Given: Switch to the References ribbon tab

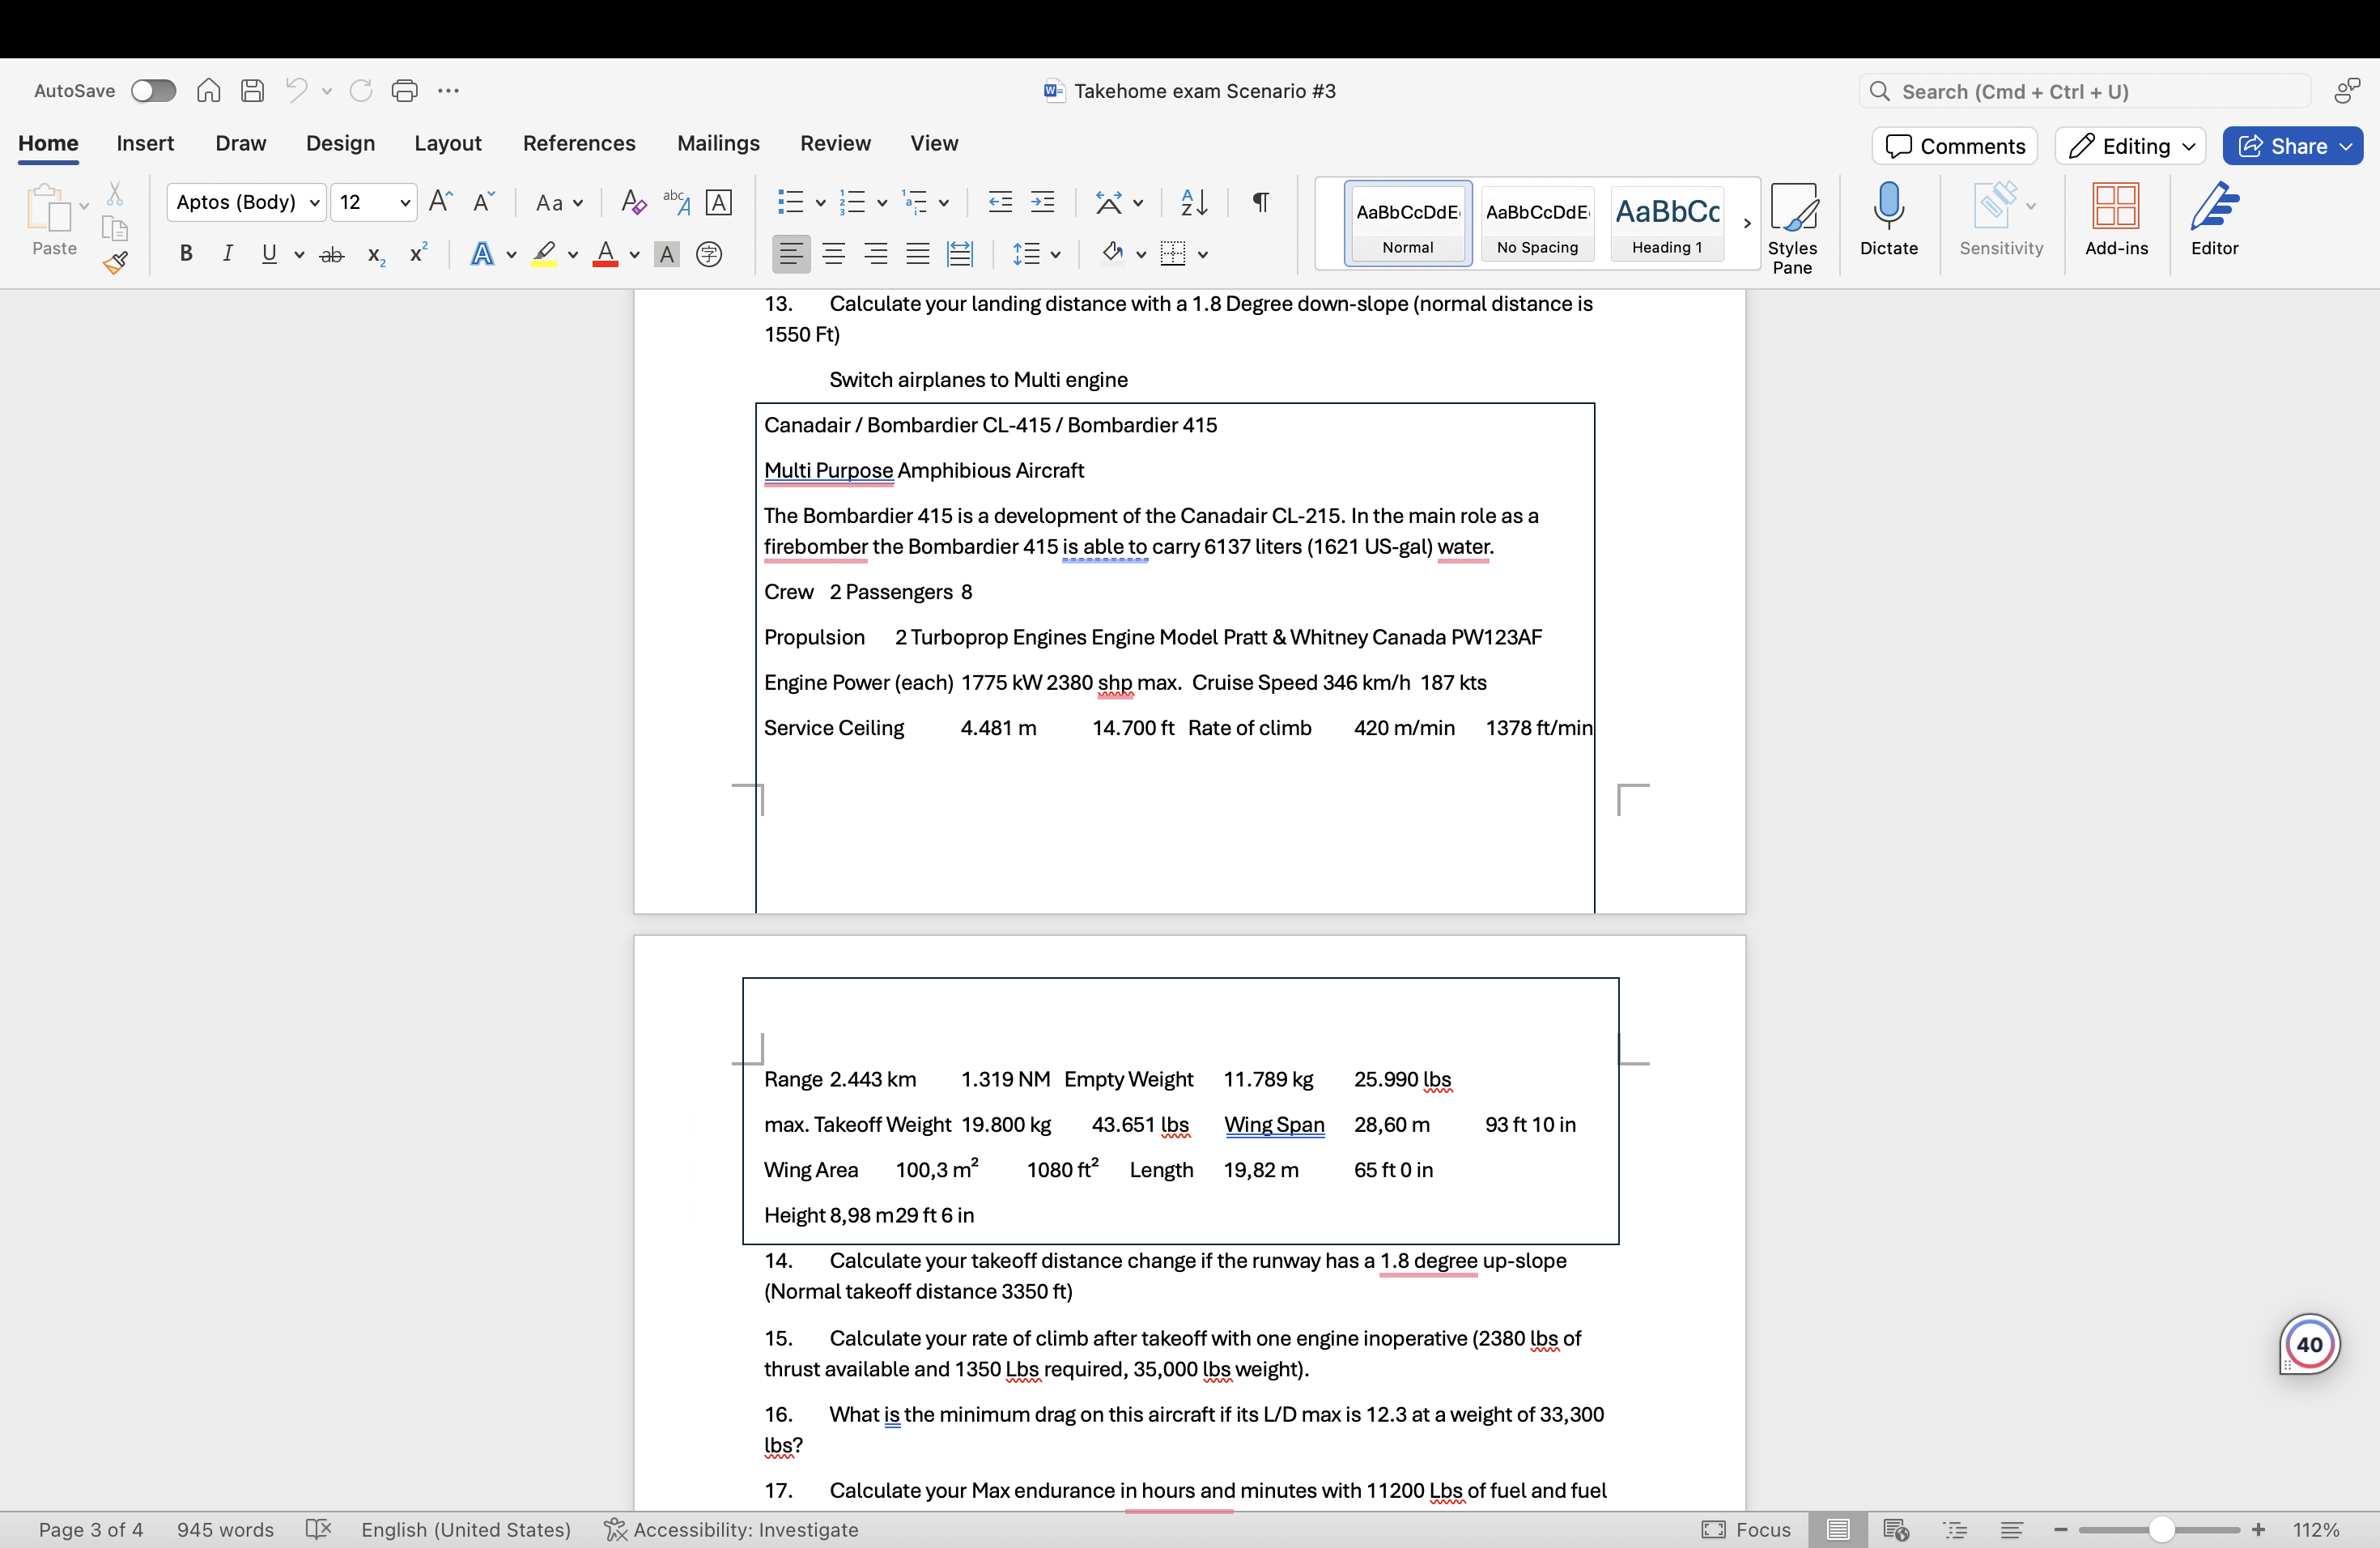Looking at the screenshot, I should tap(578, 143).
